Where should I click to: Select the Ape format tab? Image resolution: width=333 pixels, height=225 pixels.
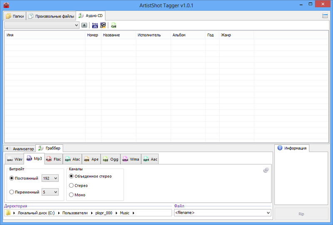(91, 159)
